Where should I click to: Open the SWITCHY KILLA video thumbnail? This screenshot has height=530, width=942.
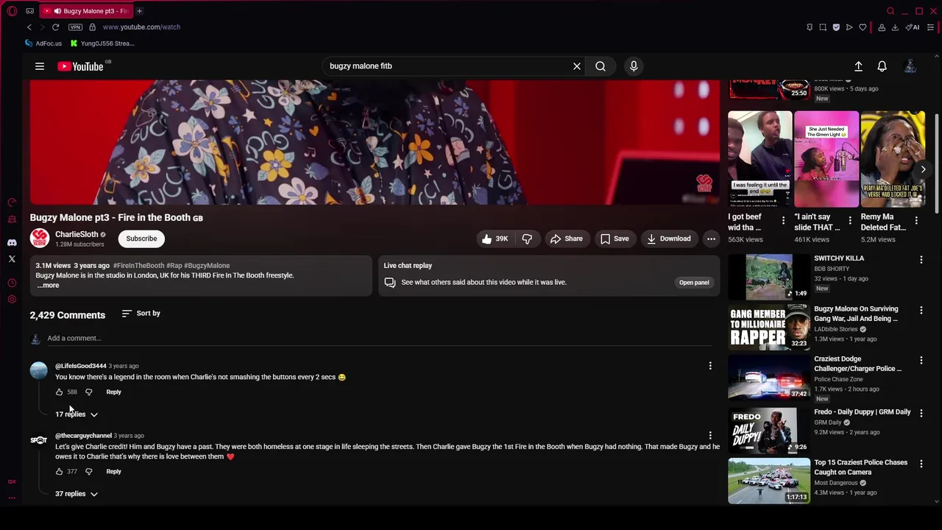[x=769, y=277]
